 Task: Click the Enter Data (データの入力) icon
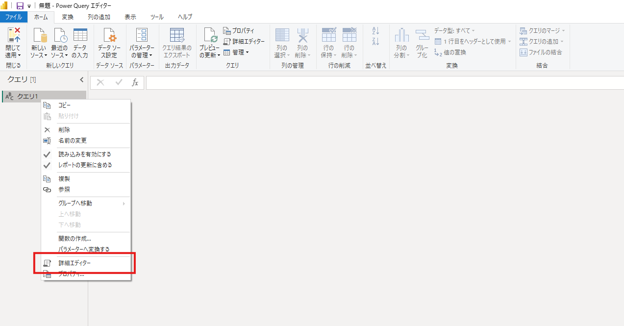[x=80, y=36]
